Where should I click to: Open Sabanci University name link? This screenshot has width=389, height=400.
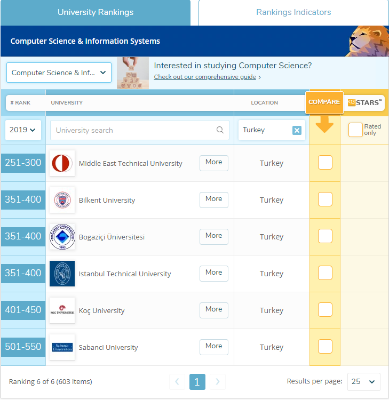pos(108,347)
